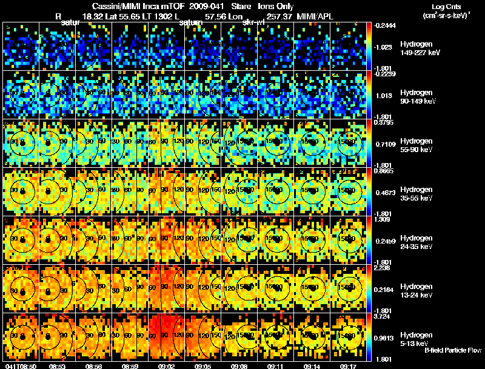Click the color scale value '1.309'

[x=381, y=219]
